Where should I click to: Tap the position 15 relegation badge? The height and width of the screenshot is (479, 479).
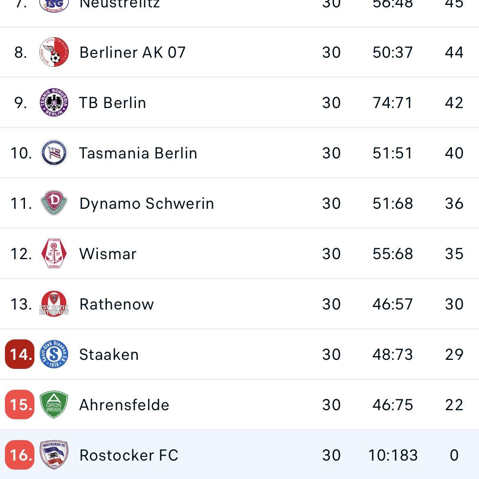(x=20, y=404)
